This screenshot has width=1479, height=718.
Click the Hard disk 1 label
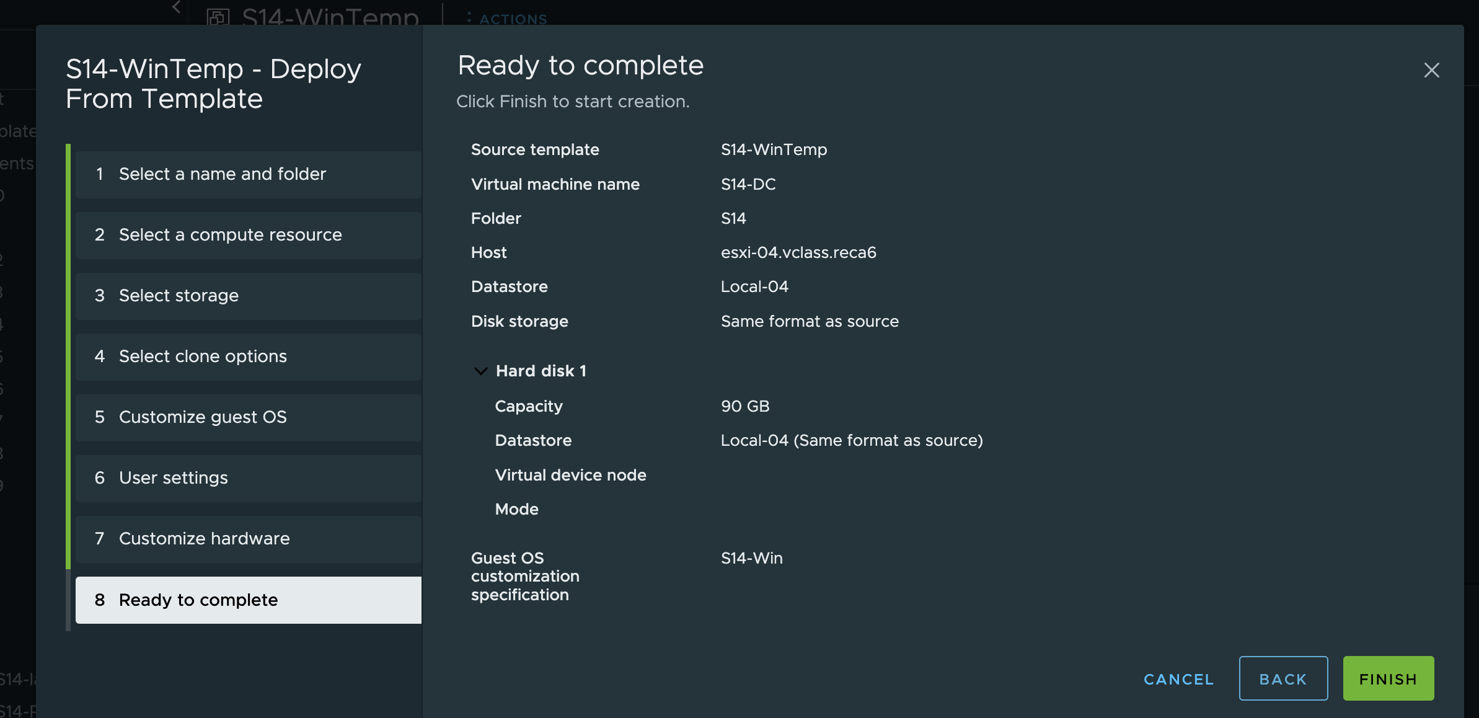[541, 371]
